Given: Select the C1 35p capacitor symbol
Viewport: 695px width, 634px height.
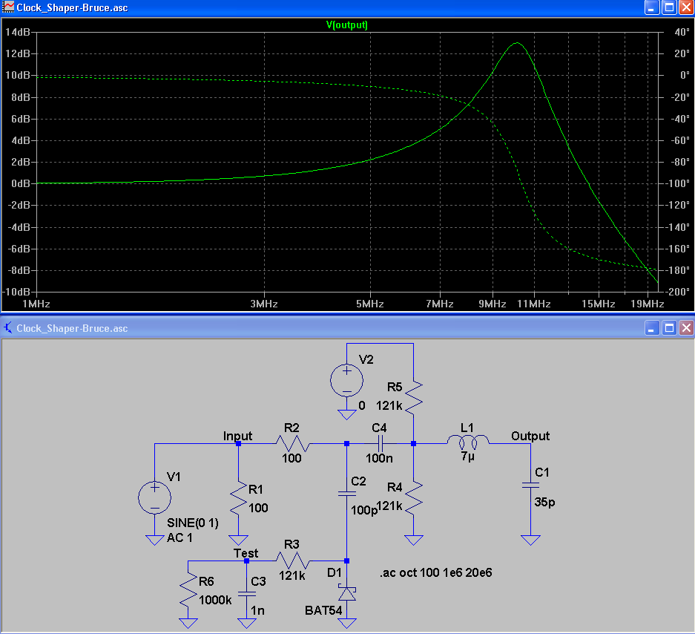Looking at the screenshot, I should click(x=530, y=485).
